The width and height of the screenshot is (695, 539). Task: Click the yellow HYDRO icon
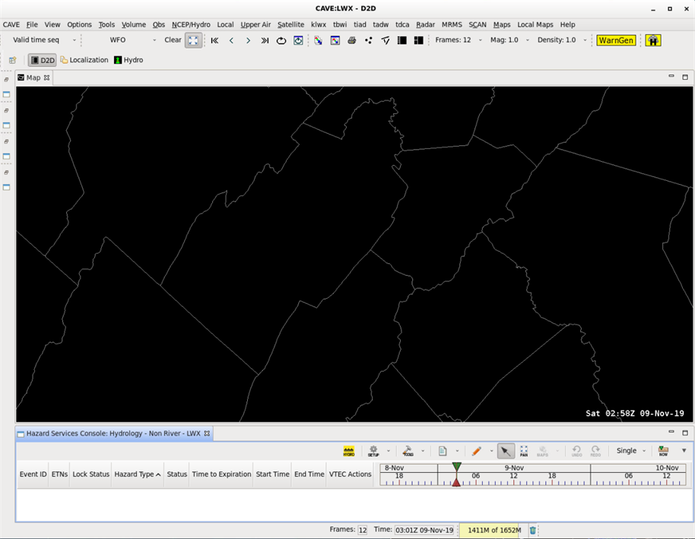pos(349,452)
